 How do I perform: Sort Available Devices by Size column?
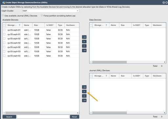coord(38,25)
